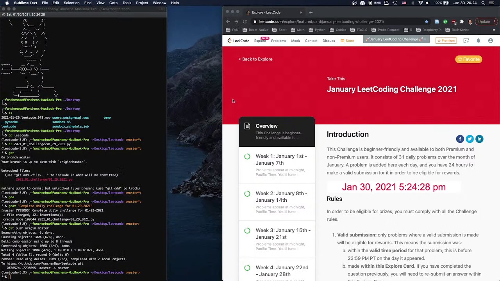Viewport: 500px width, 281px height.
Task: Open the Mock tab on LeetCode
Action: (x=295, y=41)
